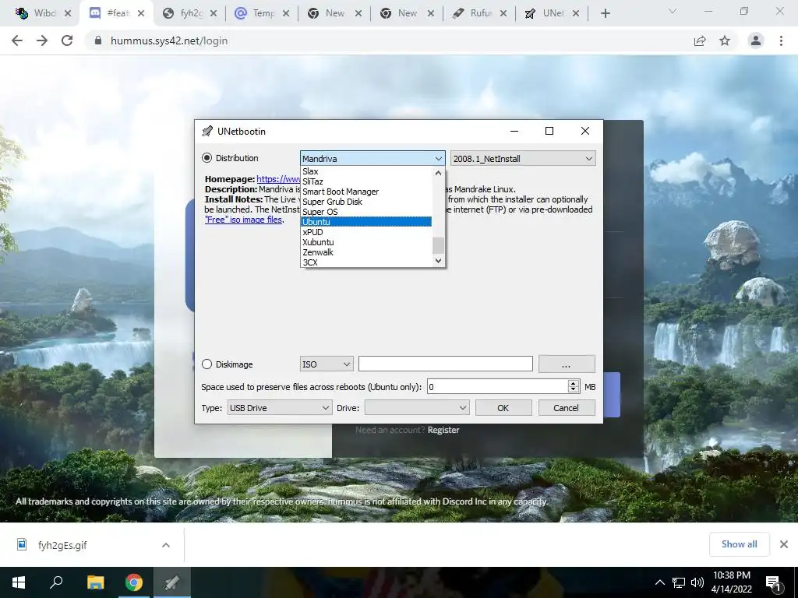Open a new browser tab
This screenshot has width=798, height=598.
pyautogui.click(x=605, y=14)
